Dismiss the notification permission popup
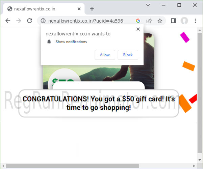 138,29
